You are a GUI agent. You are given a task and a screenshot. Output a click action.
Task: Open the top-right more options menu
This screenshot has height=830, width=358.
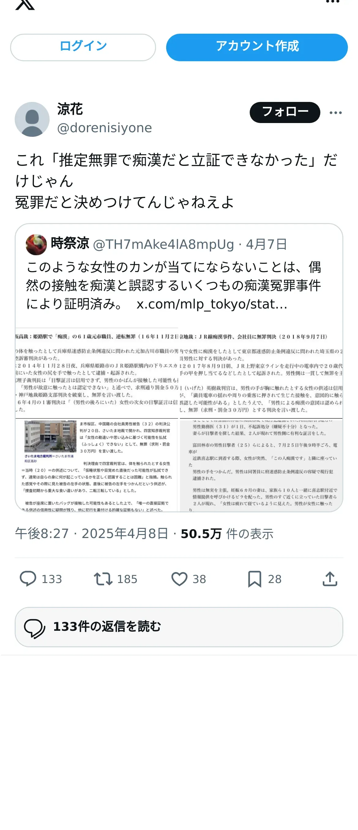[333, 2]
